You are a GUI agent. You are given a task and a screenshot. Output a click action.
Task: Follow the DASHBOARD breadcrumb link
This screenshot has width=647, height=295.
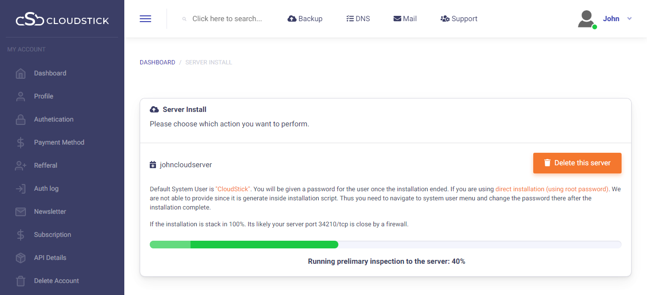[x=157, y=62]
